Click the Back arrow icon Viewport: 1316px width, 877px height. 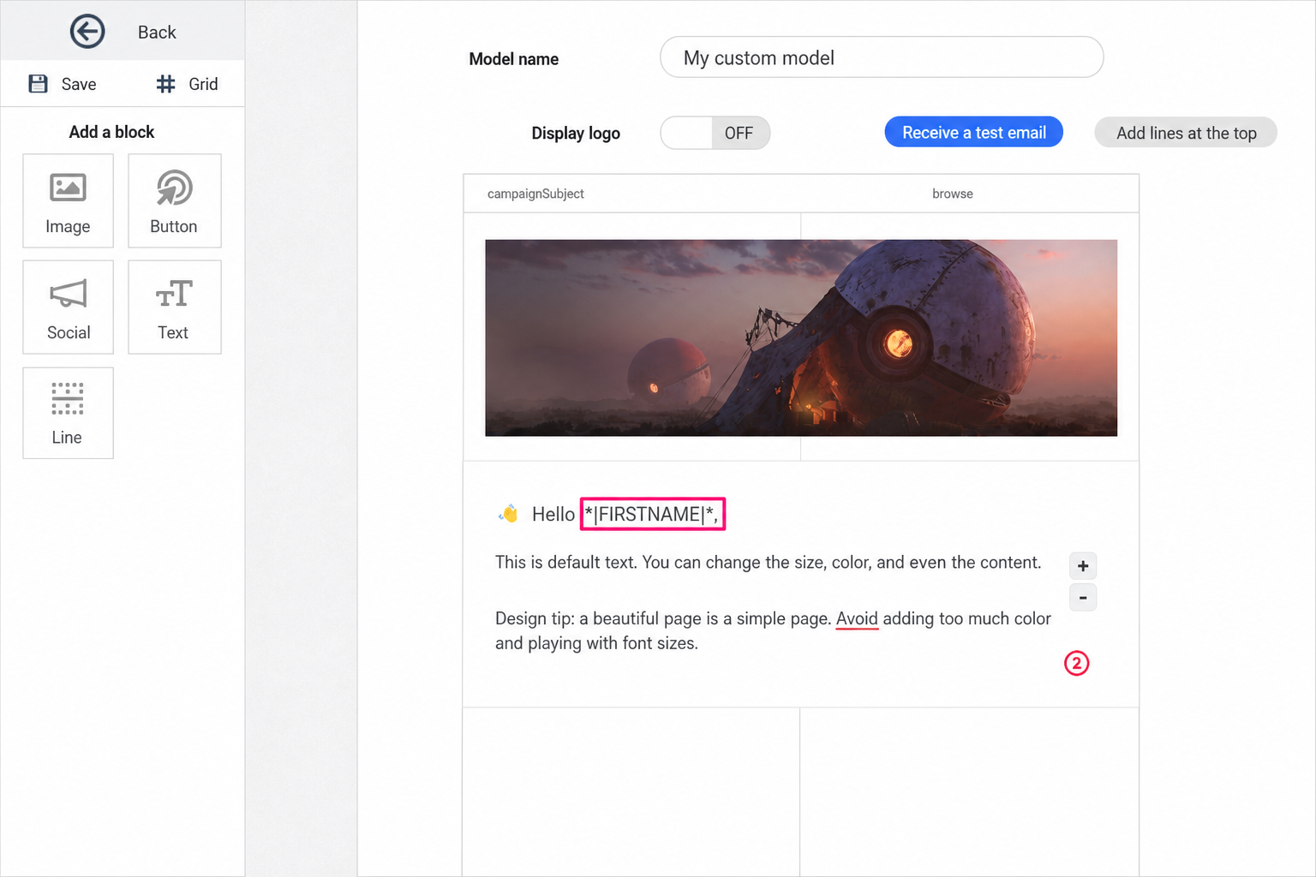87,32
